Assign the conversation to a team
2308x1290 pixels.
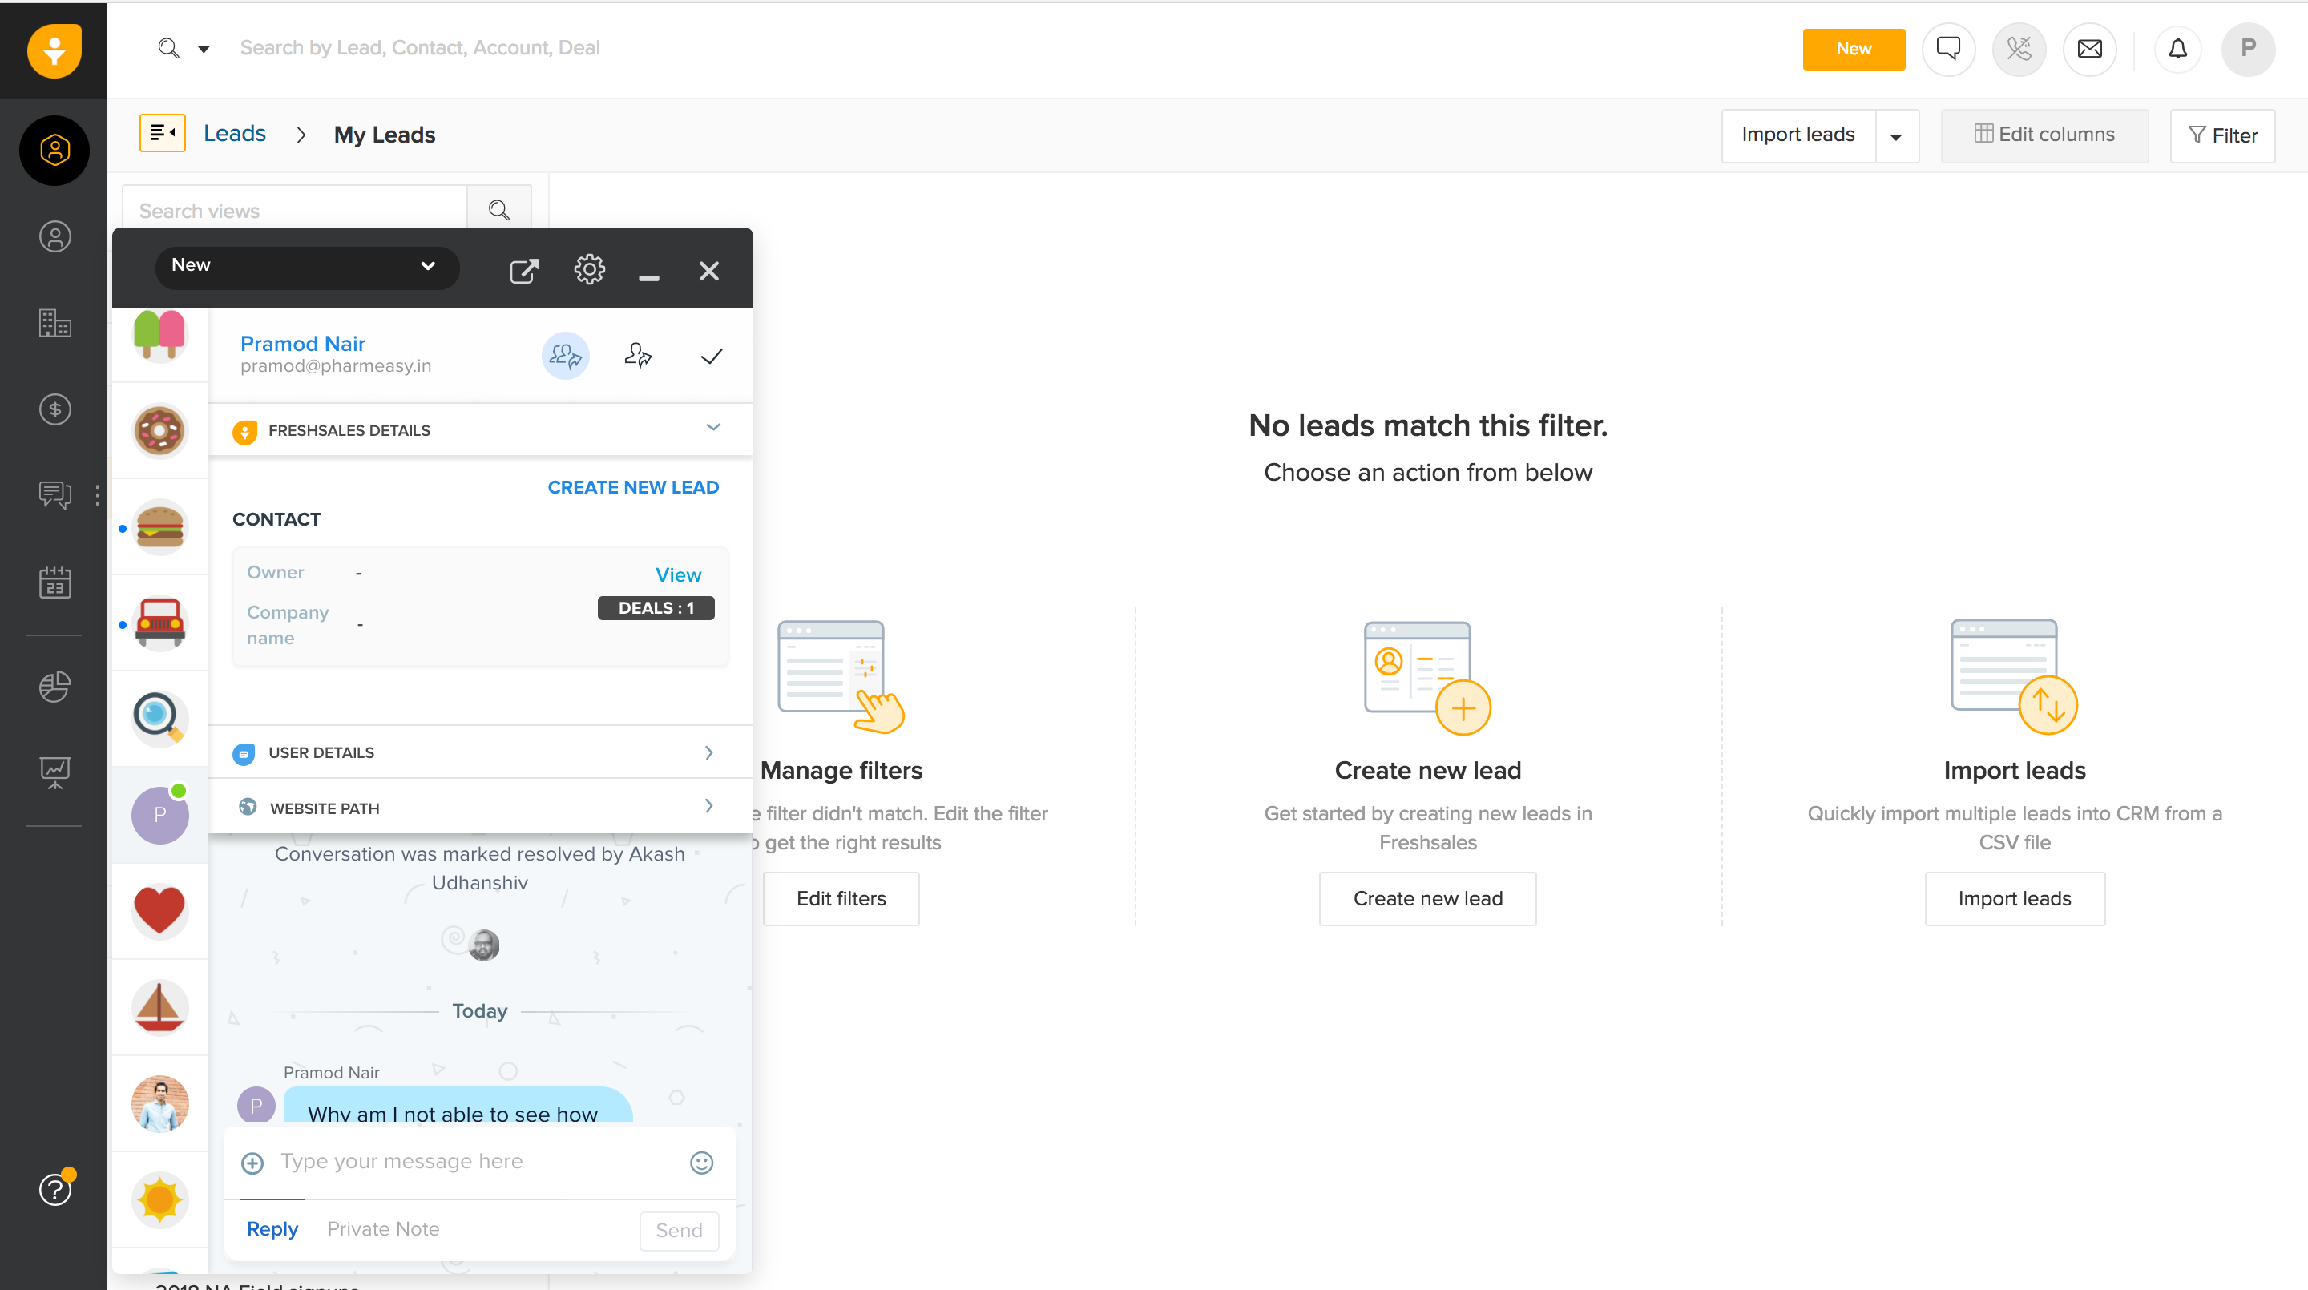pyautogui.click(x=564, y=355)
